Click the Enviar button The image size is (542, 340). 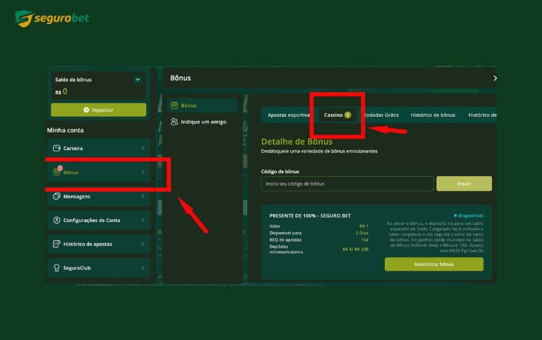pyautogui.click(x=464, y=184)
